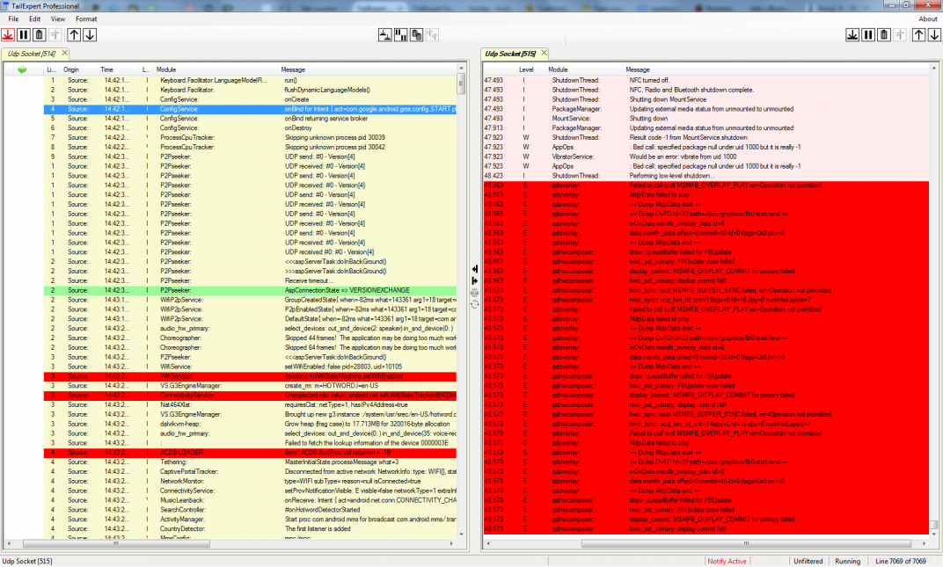Jump to previous entry in left pane
This screenshot has width=943, height=567.
coord(74,34)
